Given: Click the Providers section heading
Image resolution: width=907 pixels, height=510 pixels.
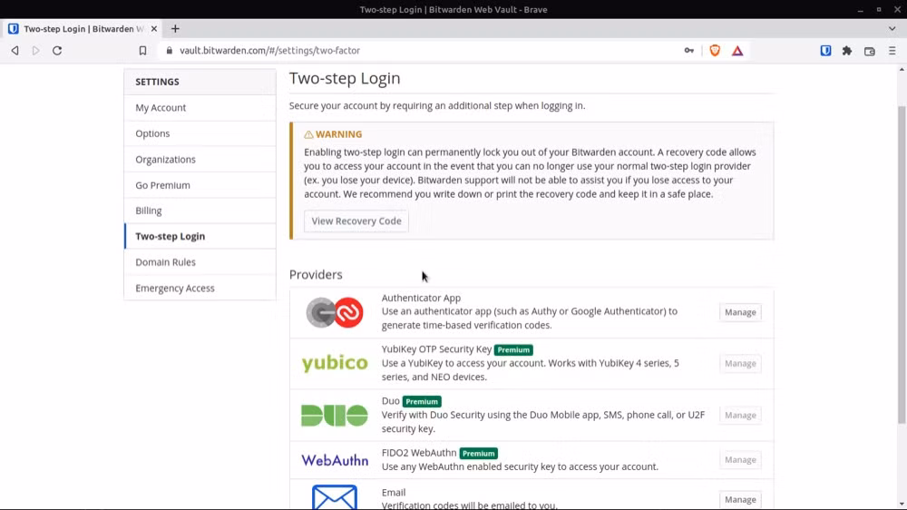Looking at the screenshot, I should pos(316,274).
